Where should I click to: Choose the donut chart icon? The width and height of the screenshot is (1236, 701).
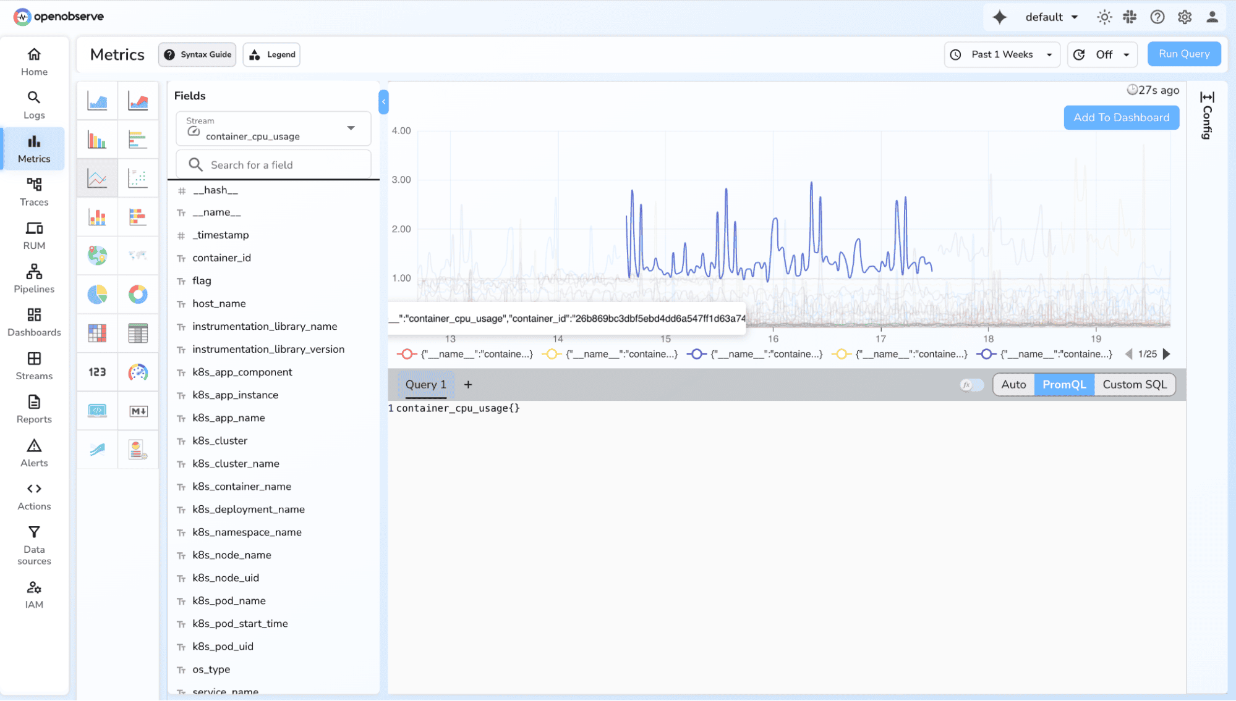(138, 295)
